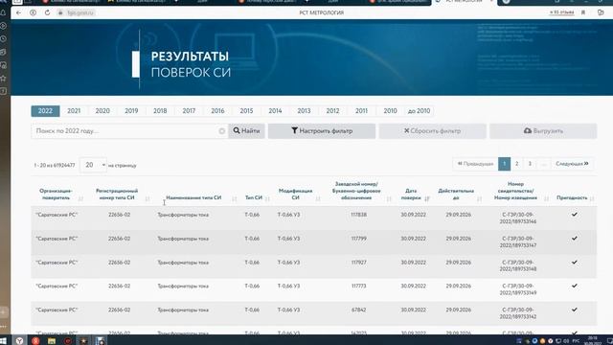The image size is (613, 345).
Task: Sort by Номер свидетельства column arrows
Action: click(546, 198)
